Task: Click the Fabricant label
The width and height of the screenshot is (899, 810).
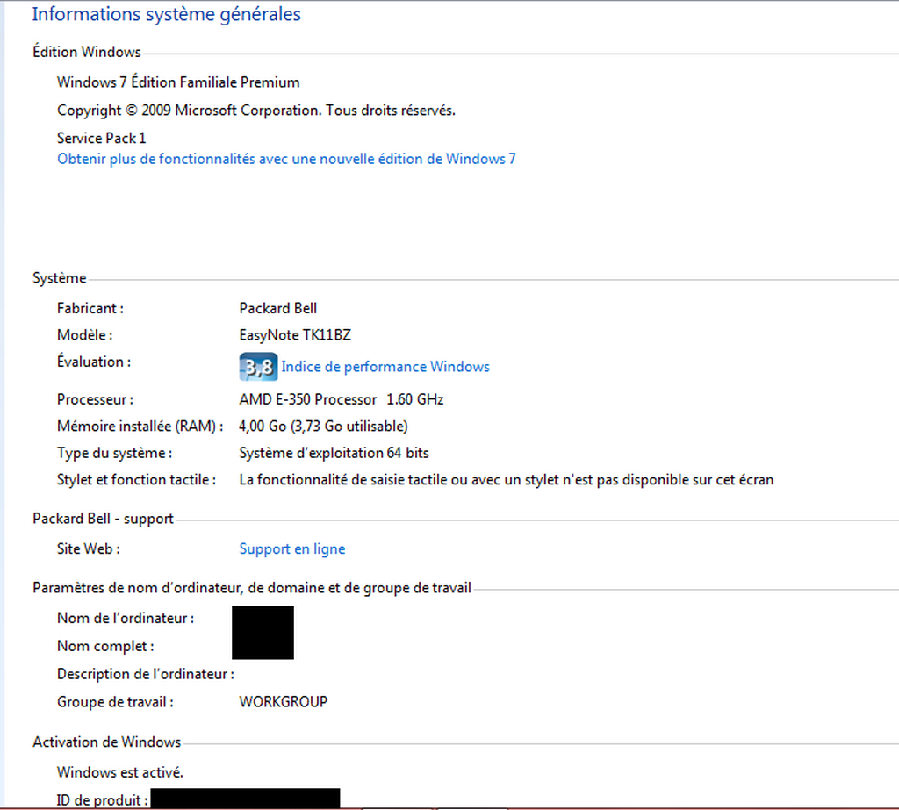Action: (90, 308)
